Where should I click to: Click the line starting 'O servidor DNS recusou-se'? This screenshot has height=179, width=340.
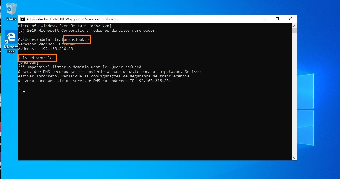point(109,71)
